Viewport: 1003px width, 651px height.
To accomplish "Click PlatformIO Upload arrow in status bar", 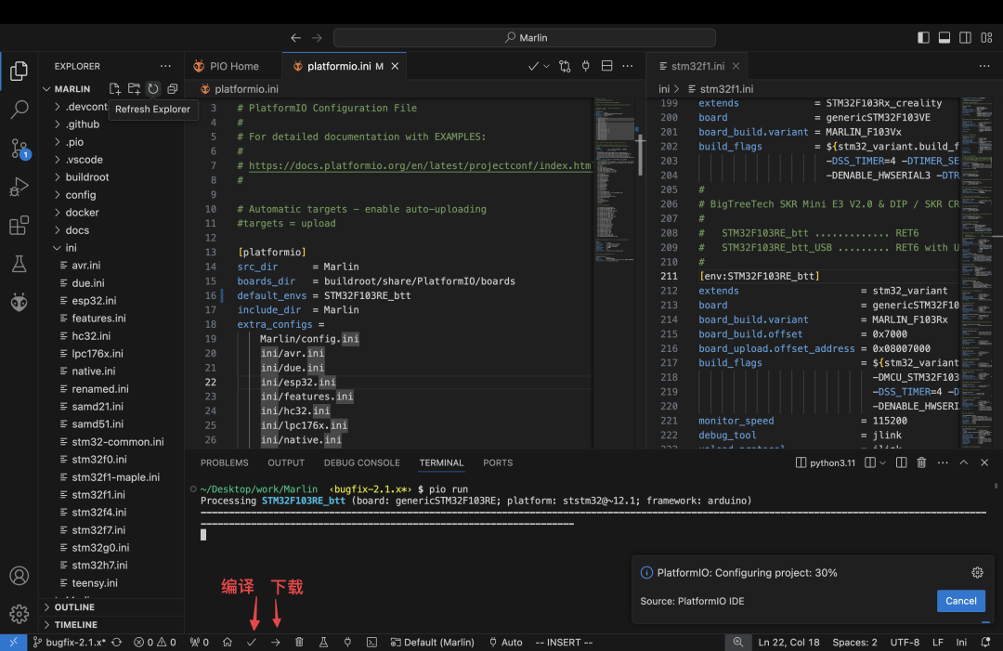I will click(275, 642).
